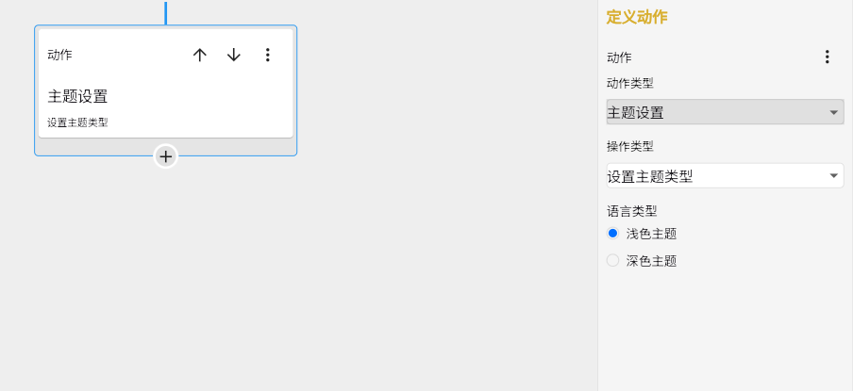
Task: Move the action down with the down arrow
Action: tap(234, 56)
